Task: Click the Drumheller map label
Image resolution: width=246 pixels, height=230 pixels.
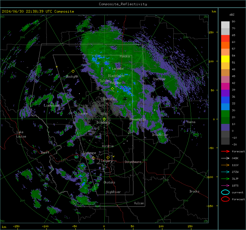Action: pos(160,135)
